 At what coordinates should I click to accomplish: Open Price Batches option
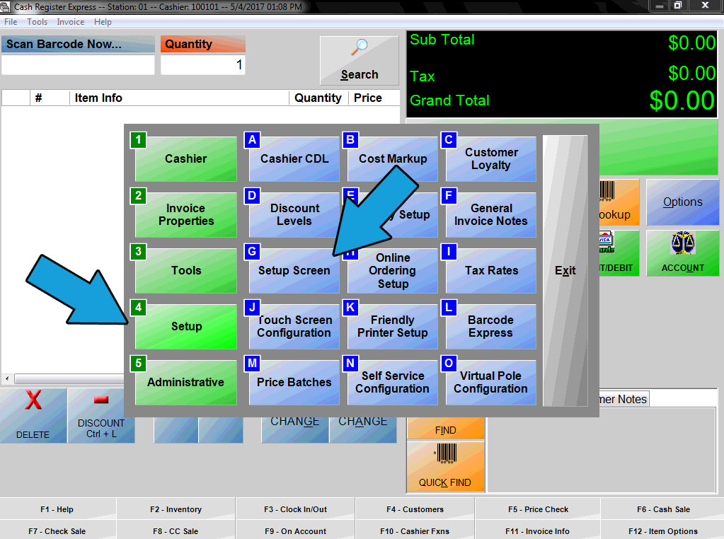pos(294,382)
